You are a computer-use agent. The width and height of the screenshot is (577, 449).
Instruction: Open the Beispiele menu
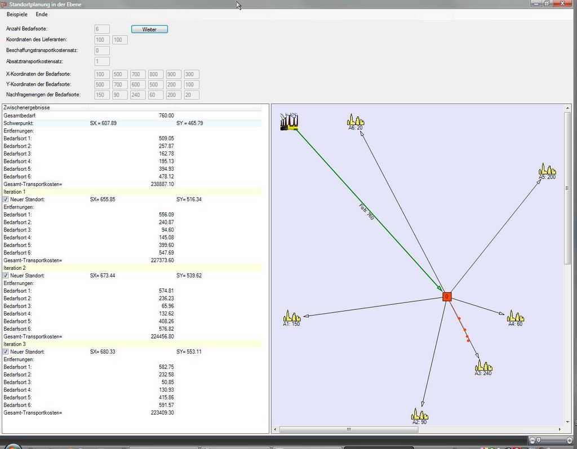click(x=17, y=14)
